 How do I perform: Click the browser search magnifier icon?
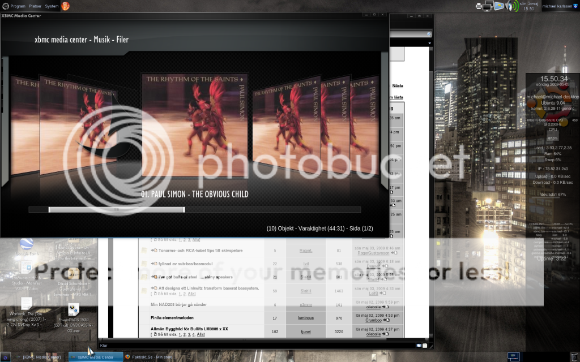429,35
